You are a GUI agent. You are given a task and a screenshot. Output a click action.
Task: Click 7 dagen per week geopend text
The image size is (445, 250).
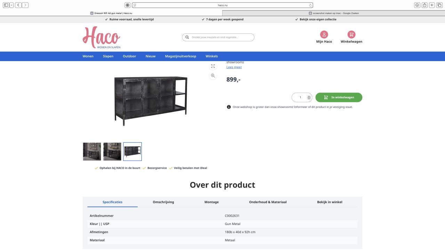click(225, 19)
